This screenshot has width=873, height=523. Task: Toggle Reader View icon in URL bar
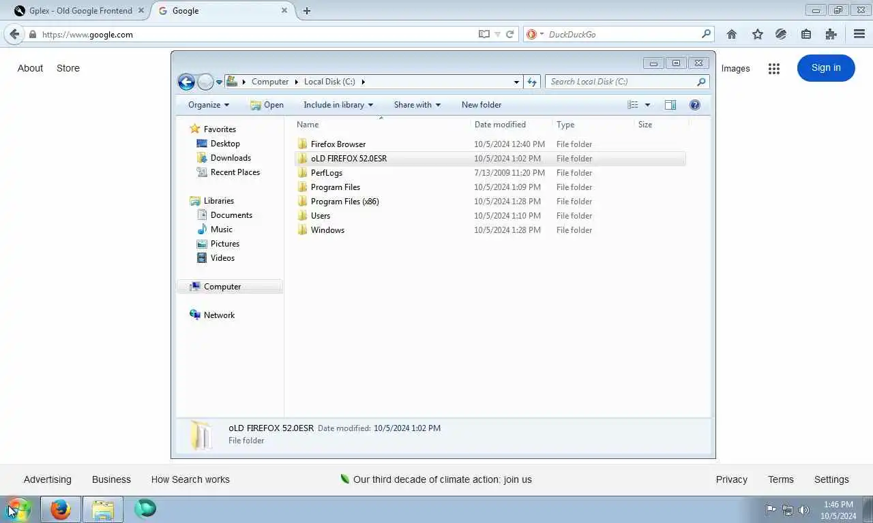pyautogui.click(x=484, y=34)
